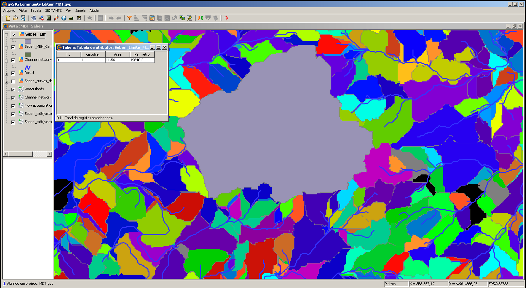Click the SEXTANTE command line console icon

tap(49, 18)
